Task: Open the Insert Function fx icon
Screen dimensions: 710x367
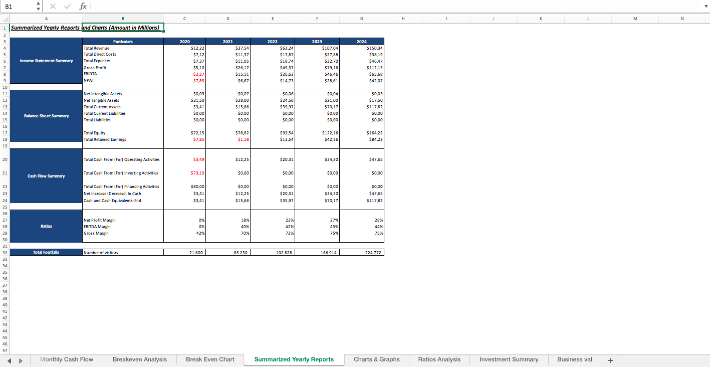Action: click(83, 7)
